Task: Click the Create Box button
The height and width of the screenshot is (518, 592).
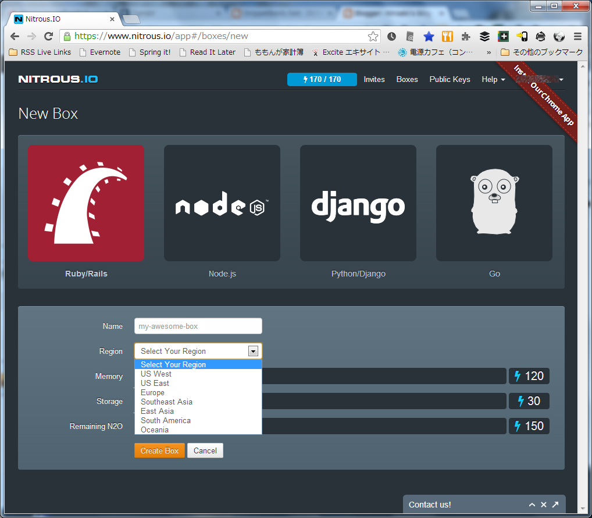Action: pyautogui.click(x=159, y=450)
